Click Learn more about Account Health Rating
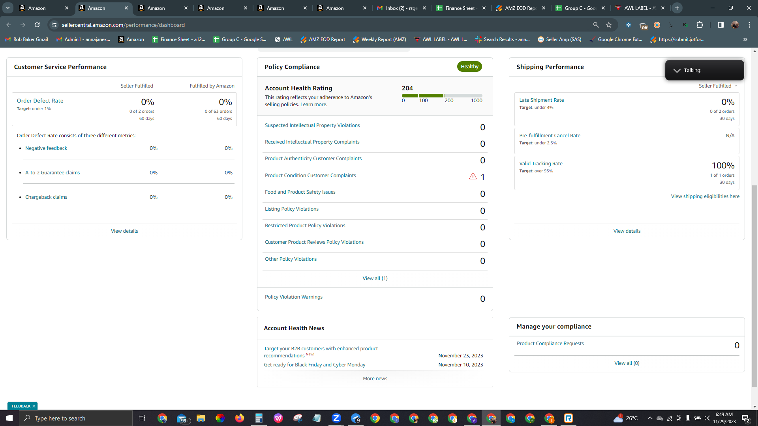This screenshot has width=758, height=426. [313, 105]
